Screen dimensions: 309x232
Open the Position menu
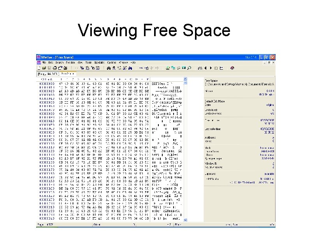(70, 63)
